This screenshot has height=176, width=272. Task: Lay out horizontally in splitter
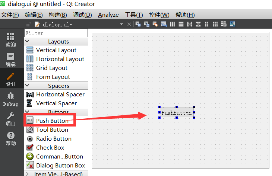pyautogui.click(x=190, y=24)
